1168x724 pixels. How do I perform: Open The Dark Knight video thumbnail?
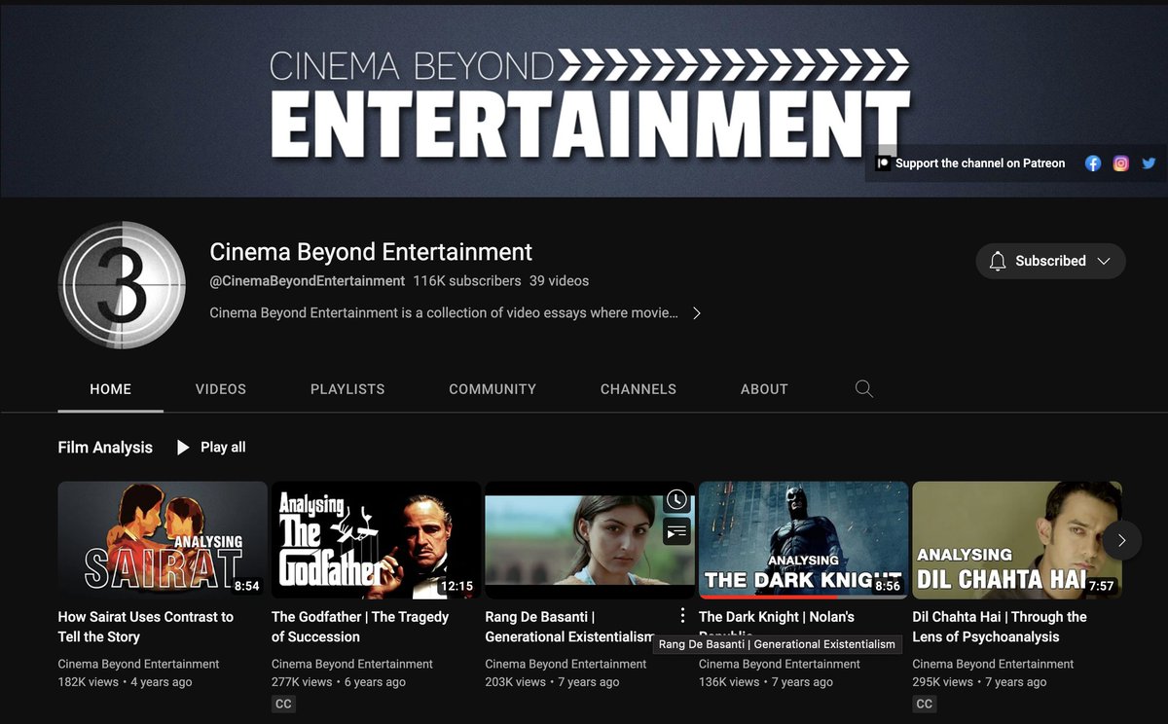803,540
